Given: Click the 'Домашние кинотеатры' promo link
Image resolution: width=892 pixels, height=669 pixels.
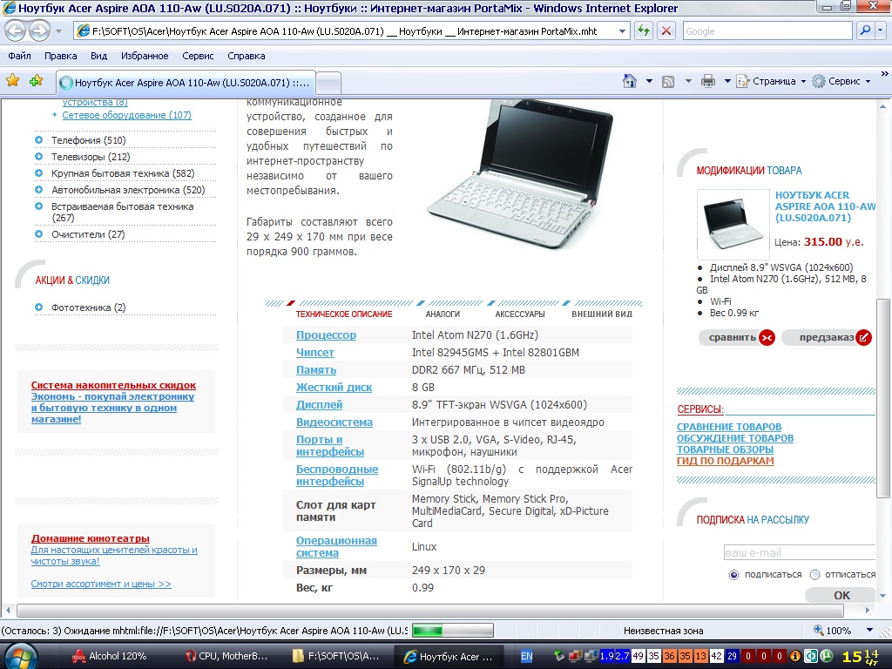Looking at the screenshot, I should point(91,538).
